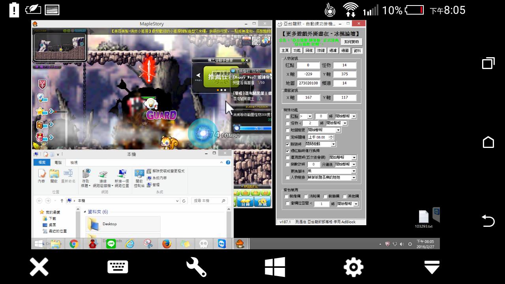Open 103293.txt file on desktop

click(424, 219)
